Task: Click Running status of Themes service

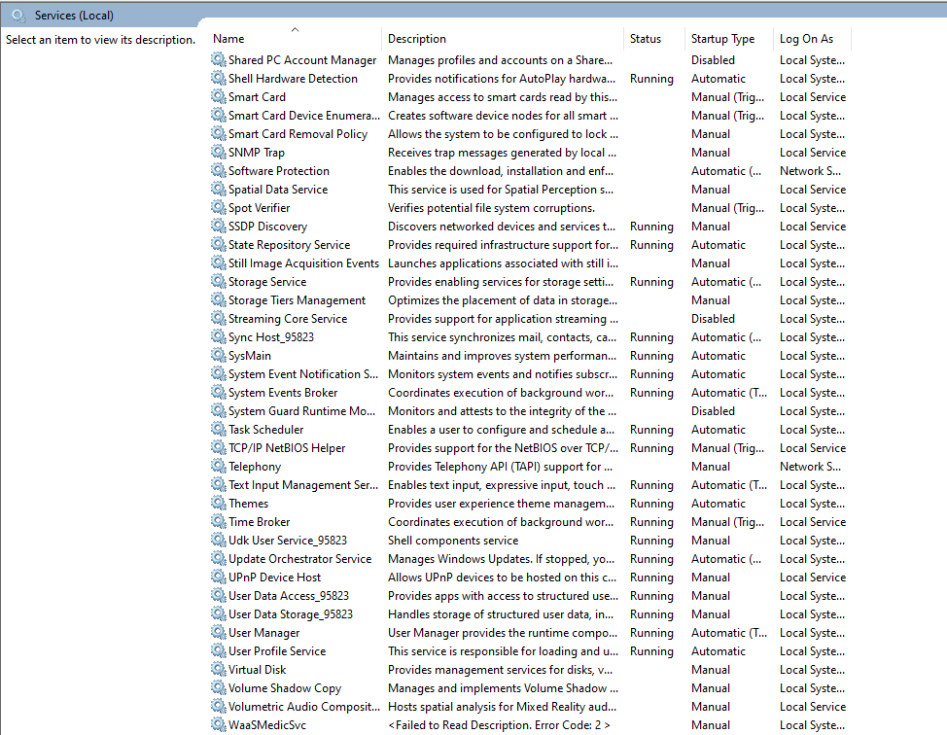Action: click(x=651, y=503)
